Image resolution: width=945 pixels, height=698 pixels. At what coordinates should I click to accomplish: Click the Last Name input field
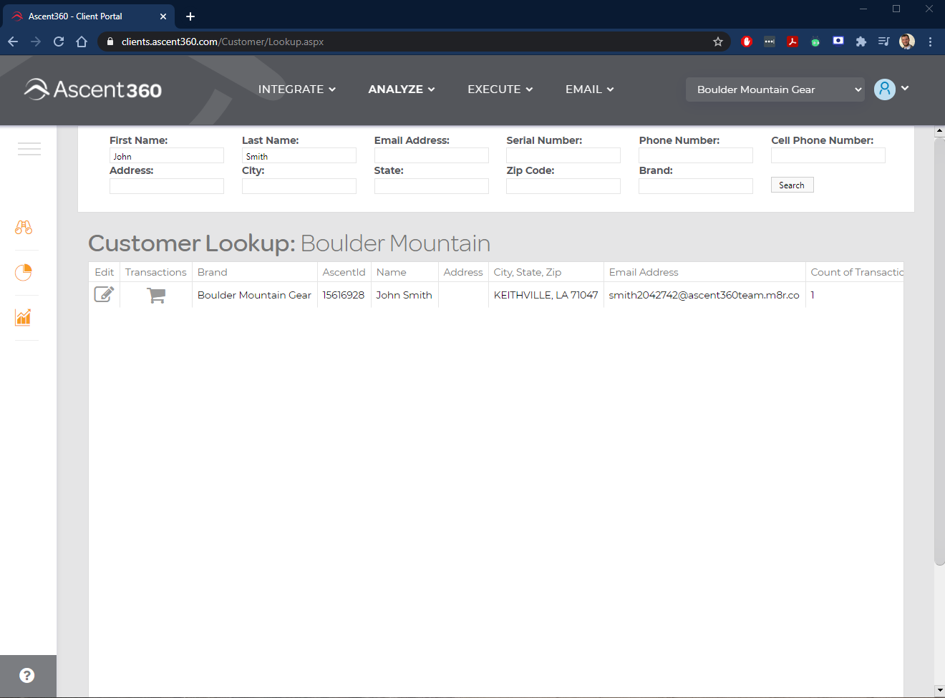pyautogui.click(x=299, y=155)
